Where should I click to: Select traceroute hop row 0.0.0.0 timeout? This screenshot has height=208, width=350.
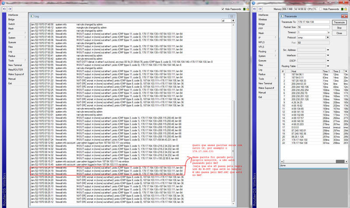pyautogui.click(x=314, y=127)
